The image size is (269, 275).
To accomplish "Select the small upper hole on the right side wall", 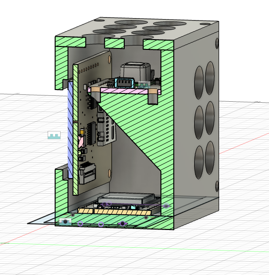I will point(217,43).
